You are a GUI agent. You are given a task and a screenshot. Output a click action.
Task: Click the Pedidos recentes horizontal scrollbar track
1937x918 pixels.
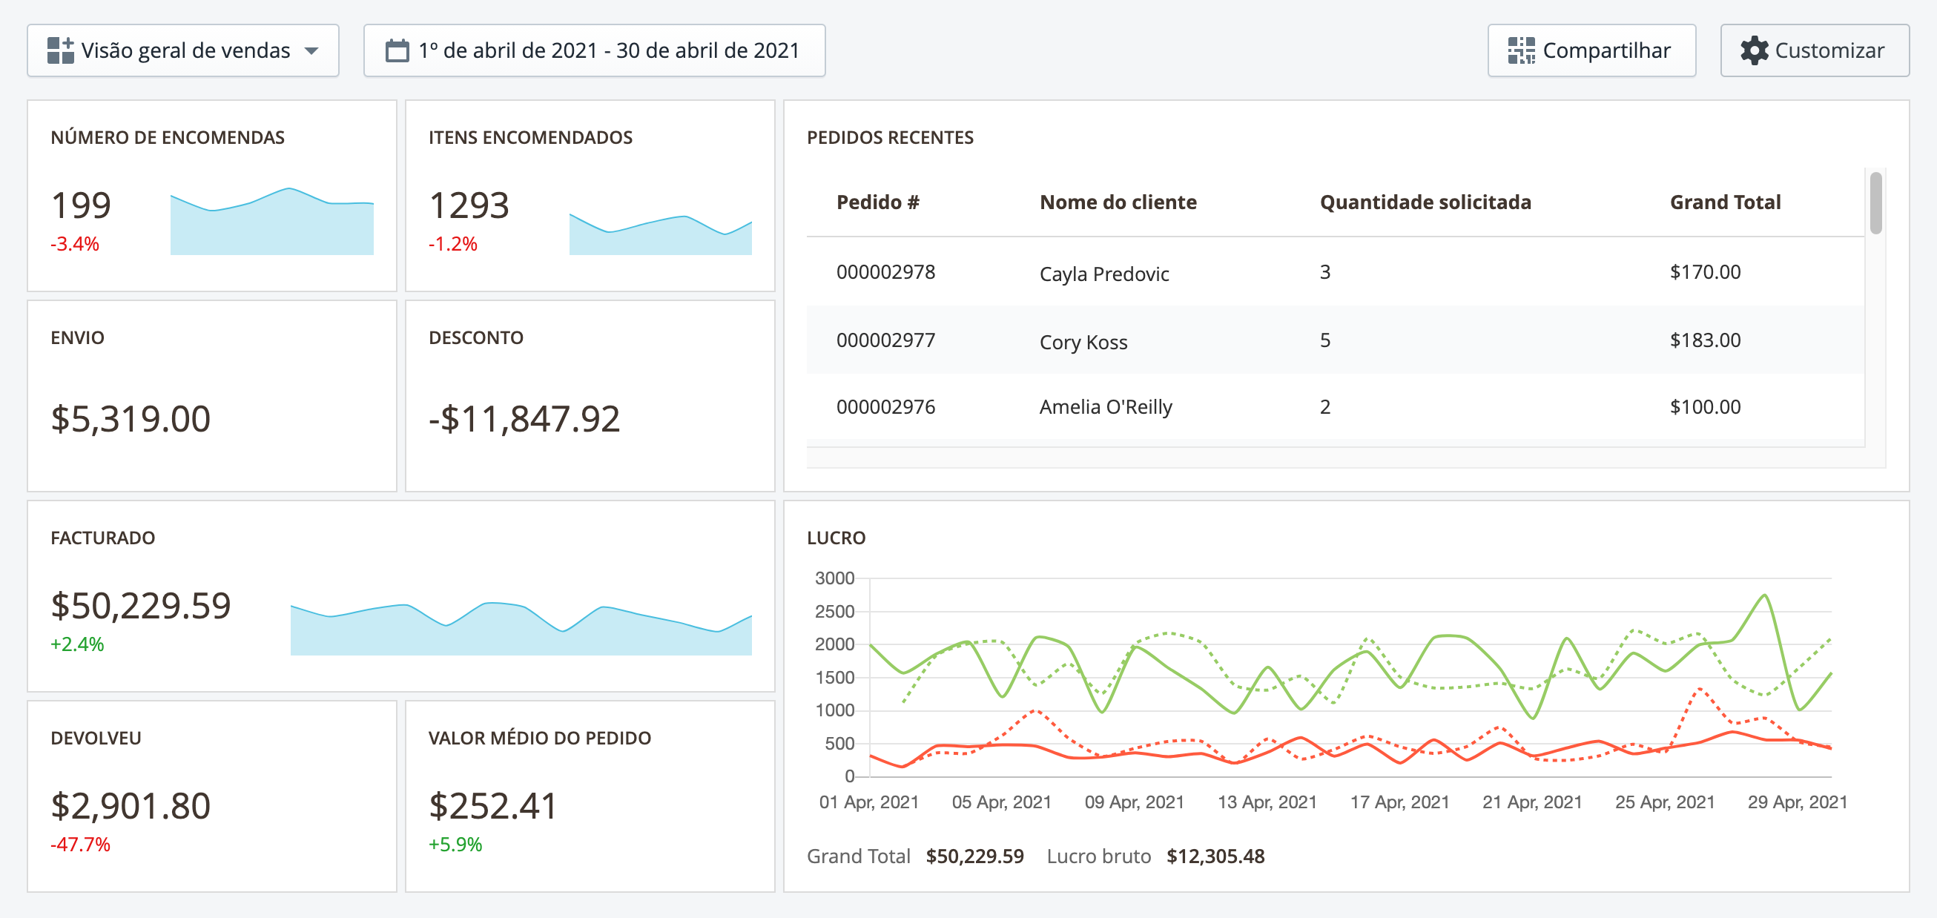pos(1336,457)
